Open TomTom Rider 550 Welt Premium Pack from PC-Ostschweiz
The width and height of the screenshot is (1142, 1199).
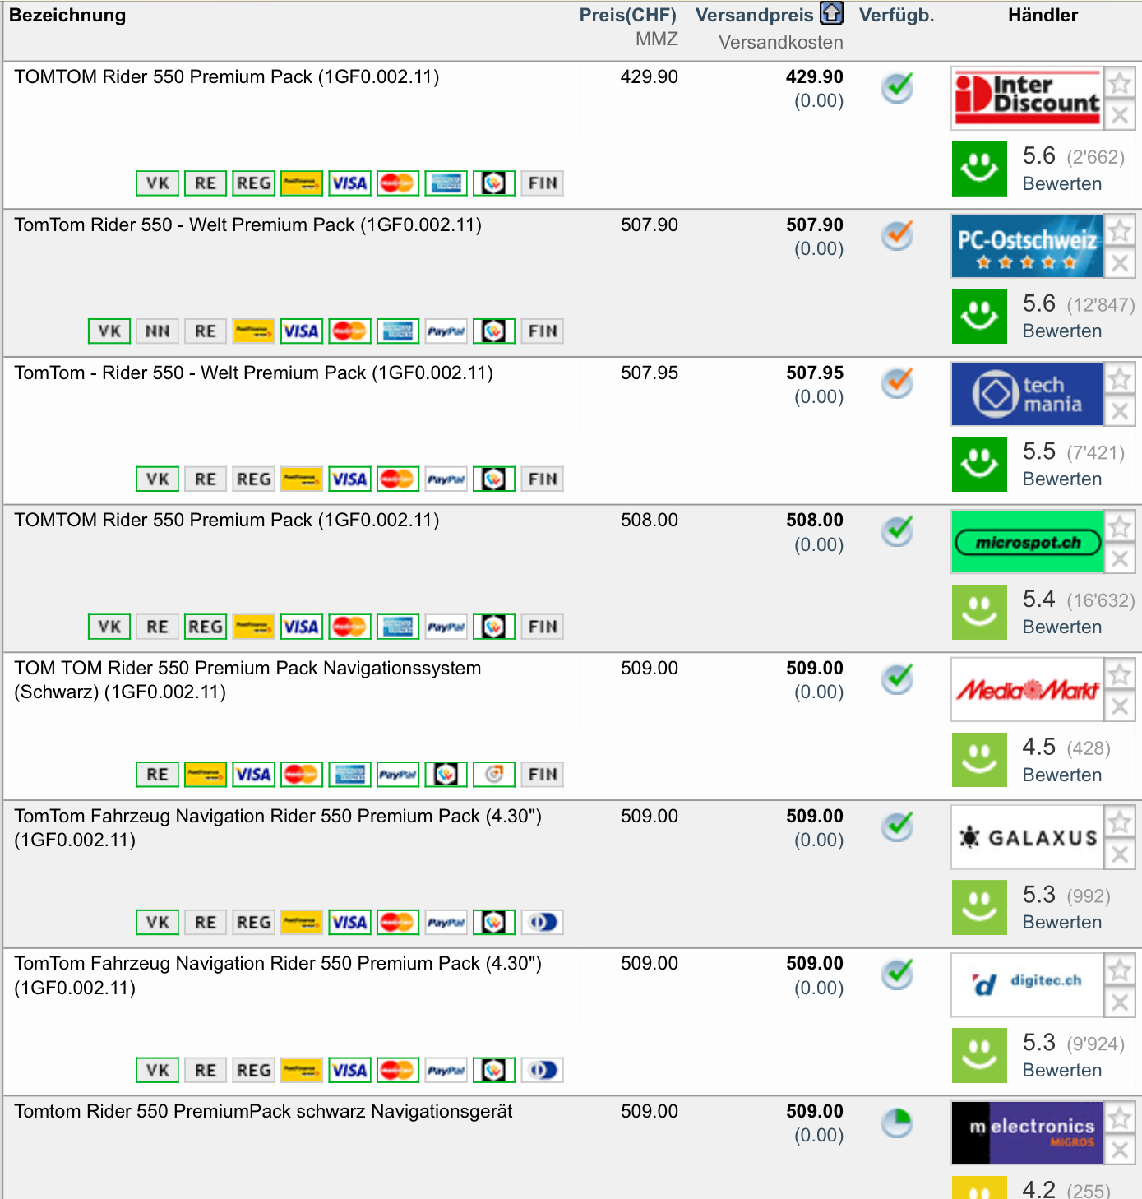pyautogui.click(x=247, y=225)
